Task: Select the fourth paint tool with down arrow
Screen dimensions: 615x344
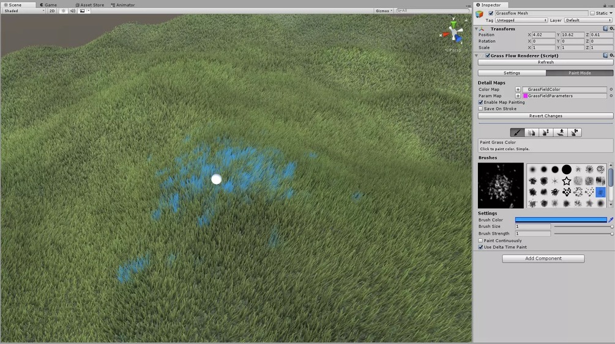Action: (x=560, y=133)
